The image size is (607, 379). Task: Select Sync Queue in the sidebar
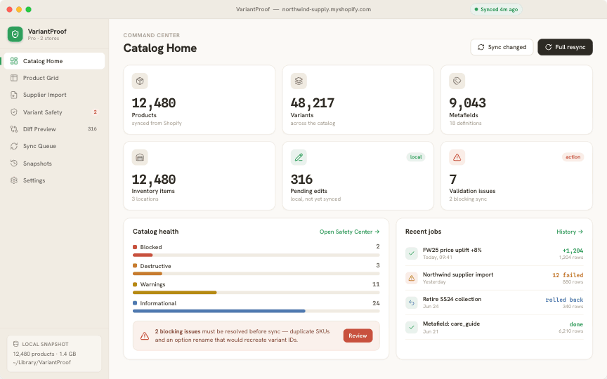[54, 146]
